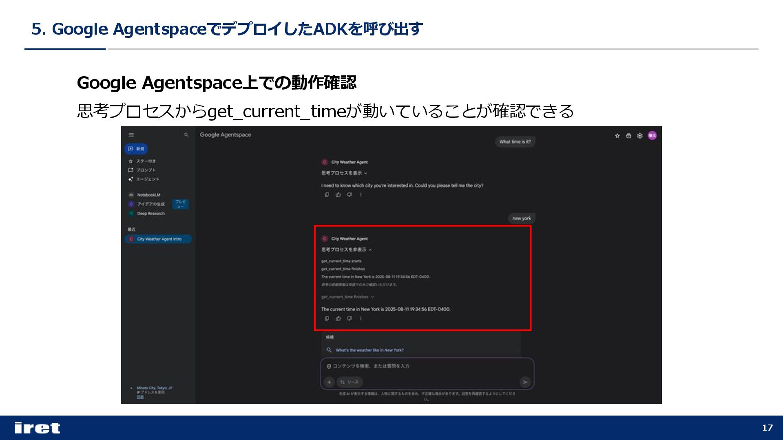Click the 更新 link under location

click(140, 397)
